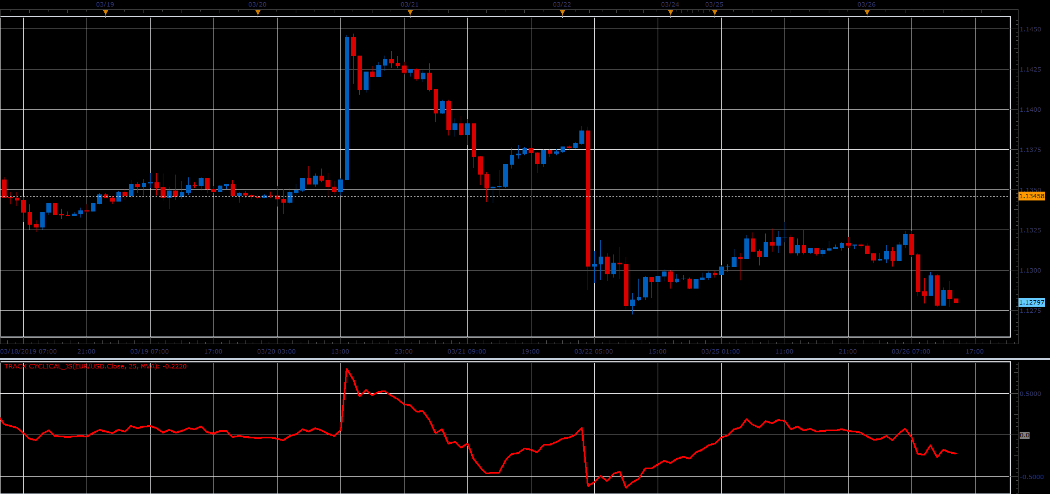Screen dimensions: 1050x494
Task: Click the 0.5000 indicator axis label
Action: pos(1031,394)
